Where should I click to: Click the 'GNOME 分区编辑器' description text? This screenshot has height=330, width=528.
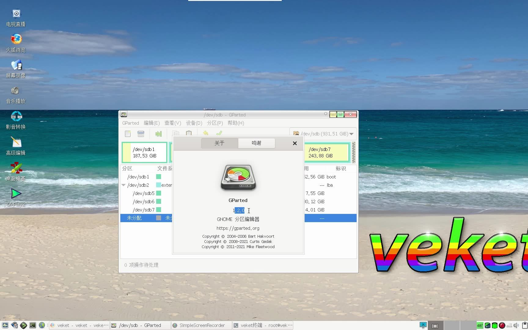click(x=238, y=219)
